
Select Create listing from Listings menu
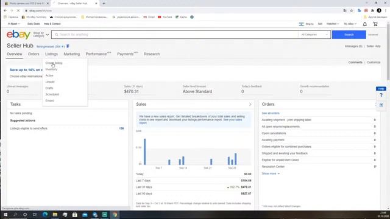[54, 63]
